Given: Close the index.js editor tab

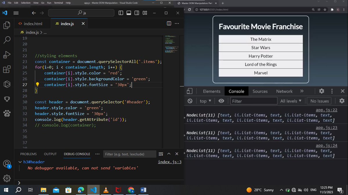Looking at the screenshot, I should pyautogui.click(x=83, y=24).
